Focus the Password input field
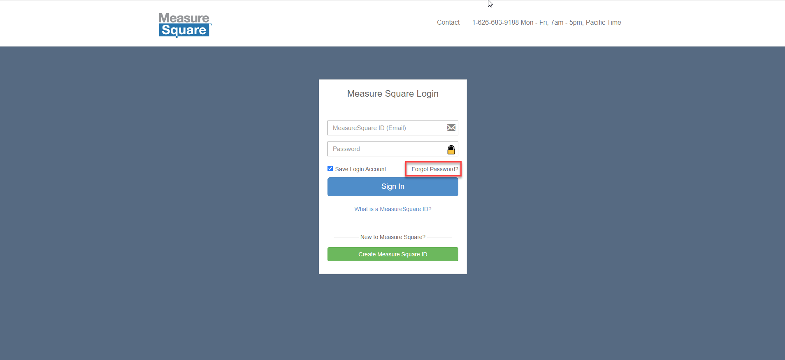Screen dimensions: 785x360 (x=392, y=149)
